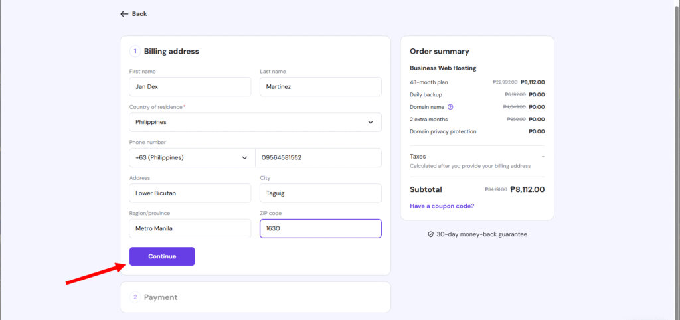680x320 pixels.
Task: Edit the Last name field
Action: pyautogui.click(x=321, y=87)
